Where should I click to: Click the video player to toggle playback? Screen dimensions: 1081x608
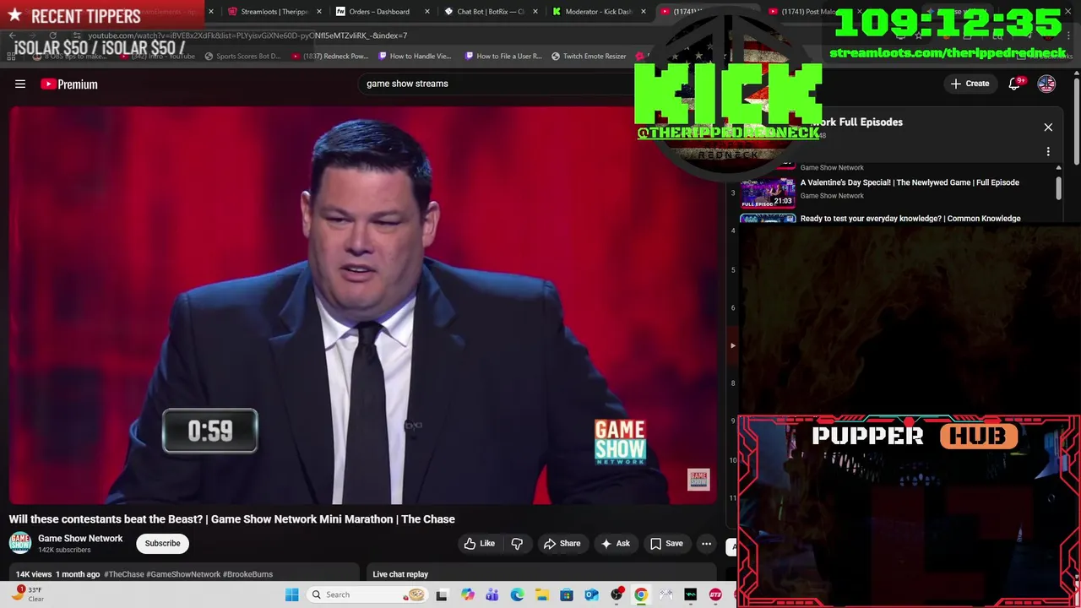(x=363, y=304)
